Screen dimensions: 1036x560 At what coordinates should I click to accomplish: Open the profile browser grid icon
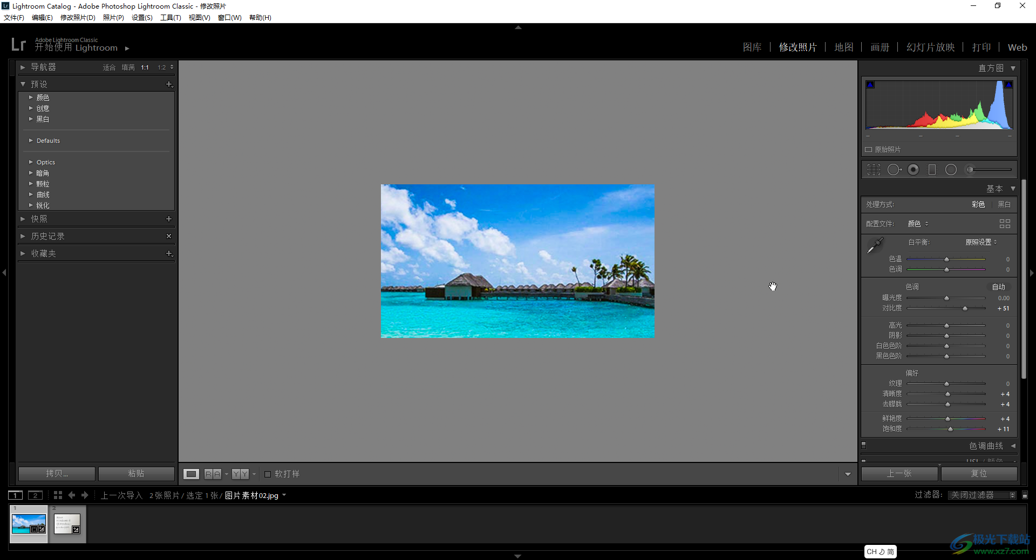tap(1005, 224)
